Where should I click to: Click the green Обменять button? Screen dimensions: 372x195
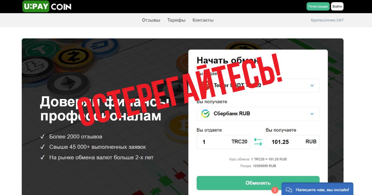tap(258, 183)
